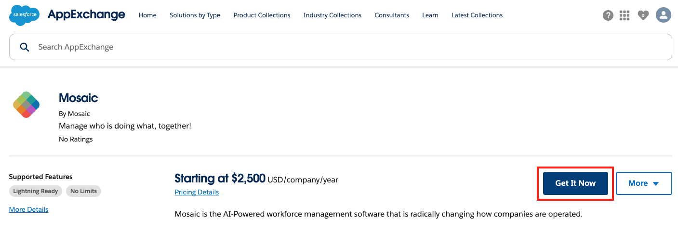The height and width of the screenshot is (232, 678).
Task: Click the Get It Now button
Action: coord(575,183)
